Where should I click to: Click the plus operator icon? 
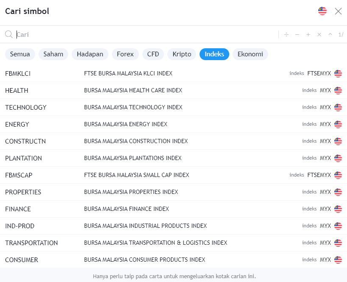[x=308, y=35]
